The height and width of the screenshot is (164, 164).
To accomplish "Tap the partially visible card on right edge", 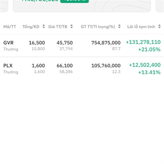I will tap(160, 5).
